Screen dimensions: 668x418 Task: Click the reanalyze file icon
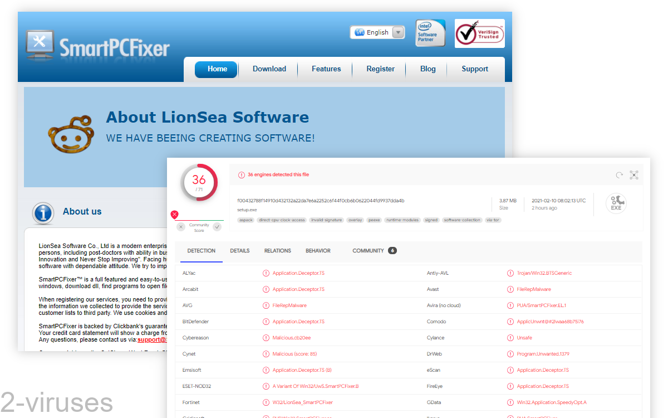(x=618, y=174)
